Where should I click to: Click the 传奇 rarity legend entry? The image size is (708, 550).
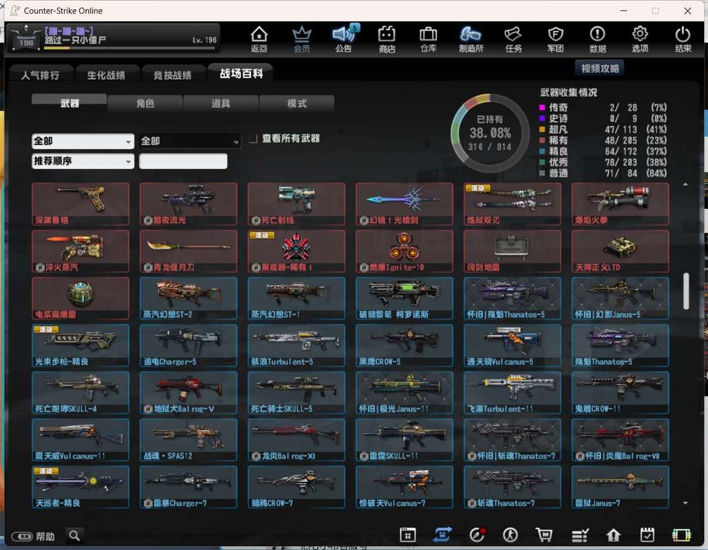(603, 108)
